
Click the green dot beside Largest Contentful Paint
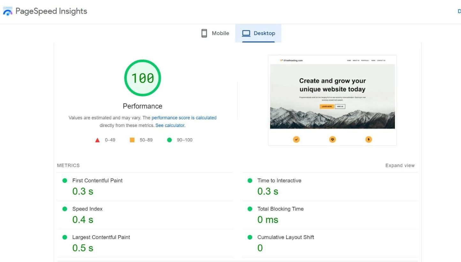65,237
